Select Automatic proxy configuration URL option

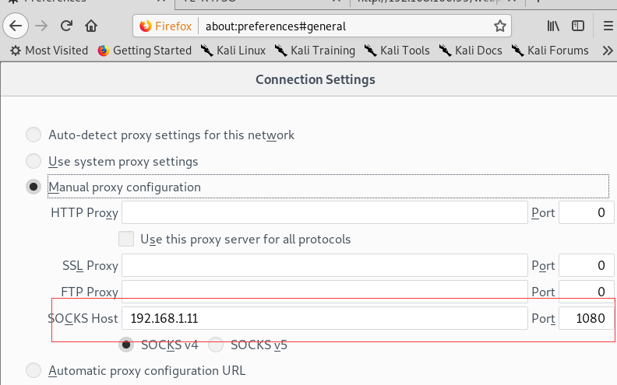tap(33, 370)
